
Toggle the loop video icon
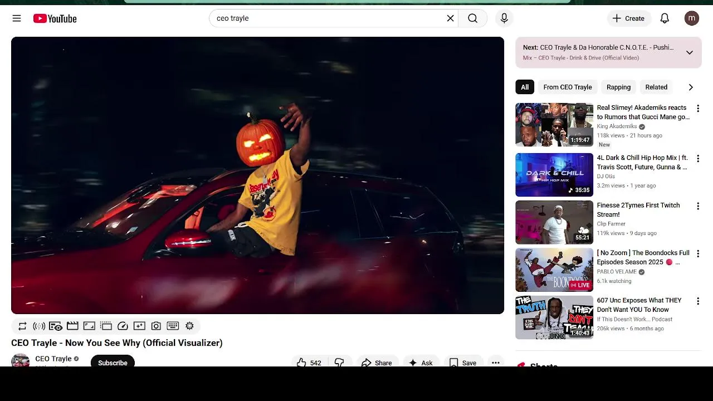click(22, 326)
